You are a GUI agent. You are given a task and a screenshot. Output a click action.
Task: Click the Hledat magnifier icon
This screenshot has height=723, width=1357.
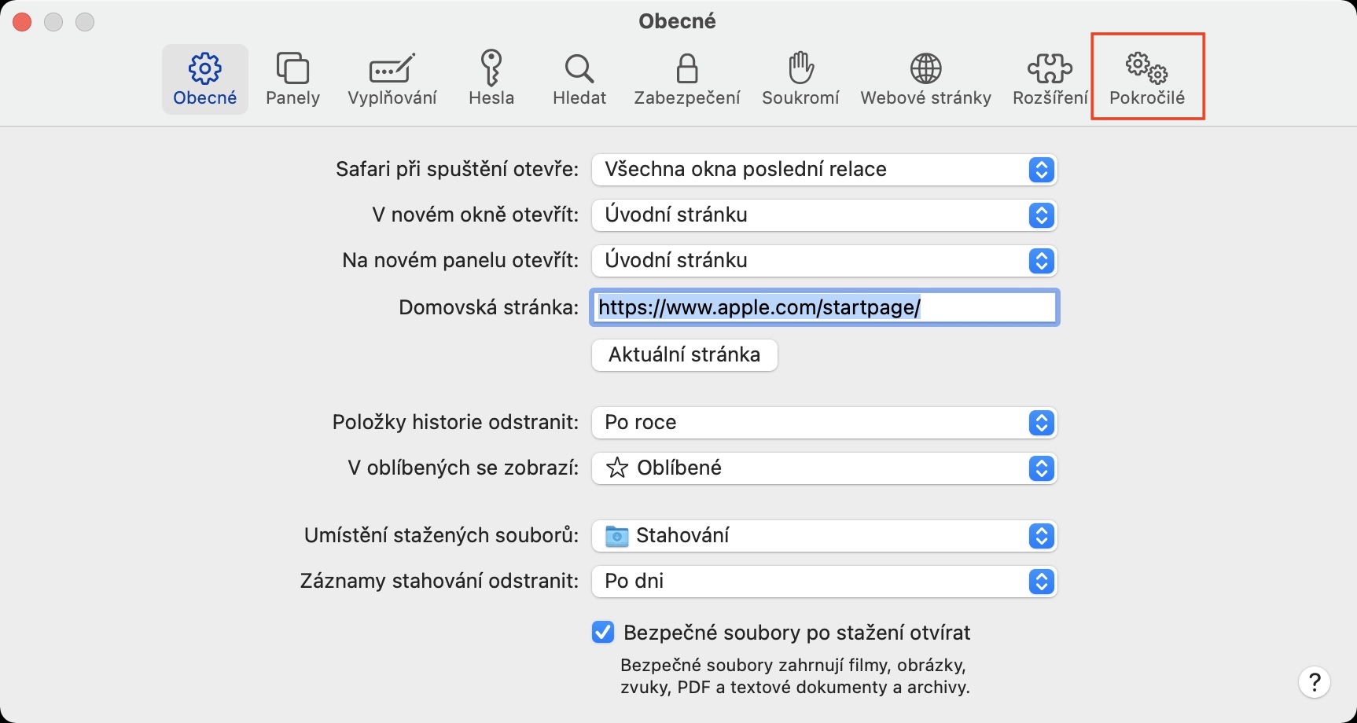tap(579, 69)
